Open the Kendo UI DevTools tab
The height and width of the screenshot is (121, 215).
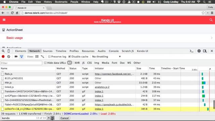[x=142, y=51]
